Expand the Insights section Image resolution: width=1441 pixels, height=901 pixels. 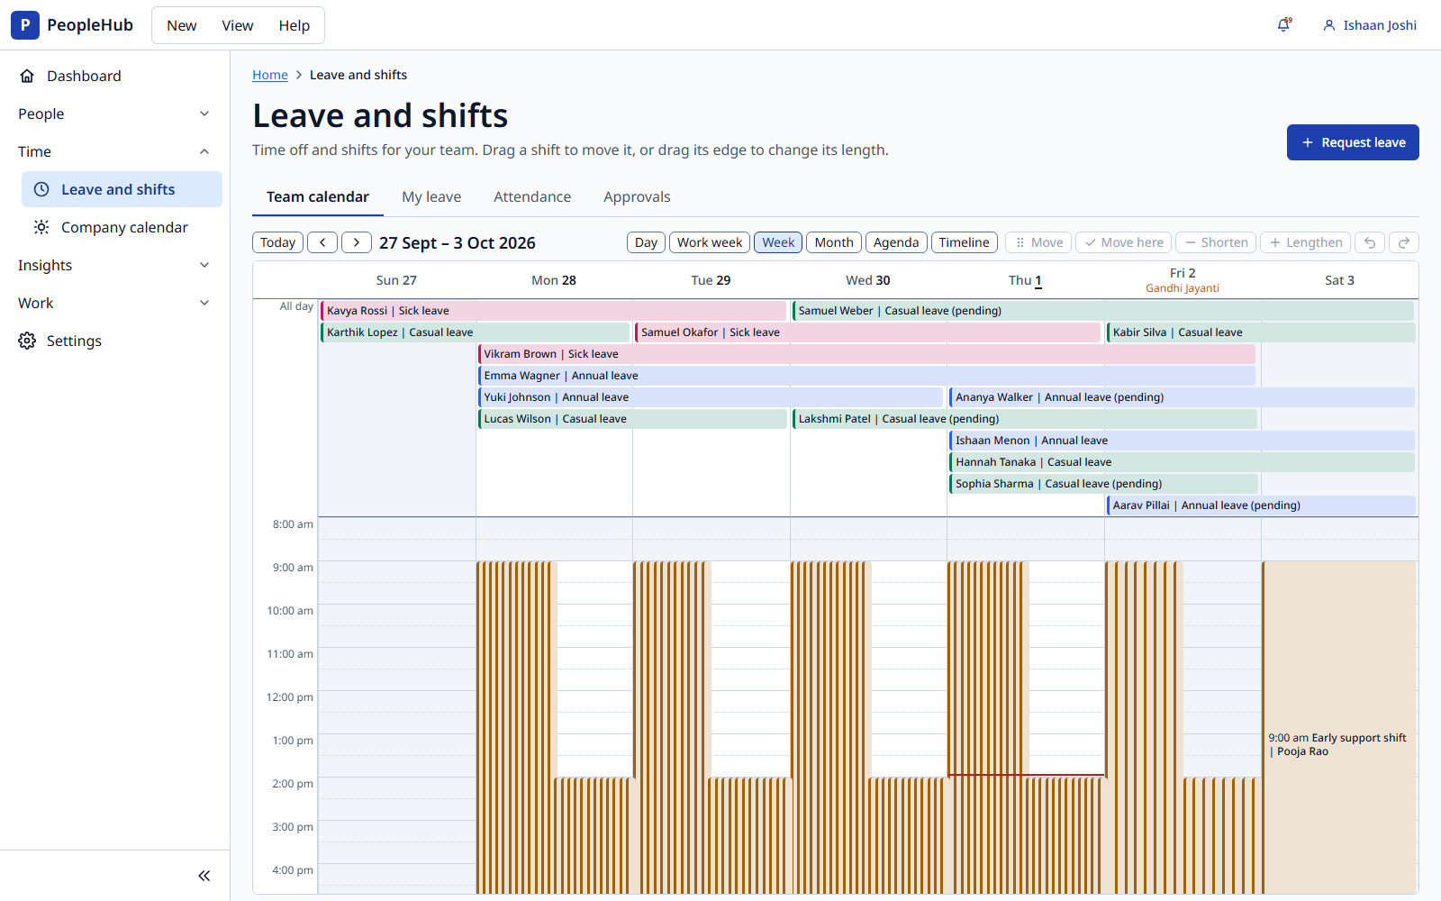[x=114, y=265]
